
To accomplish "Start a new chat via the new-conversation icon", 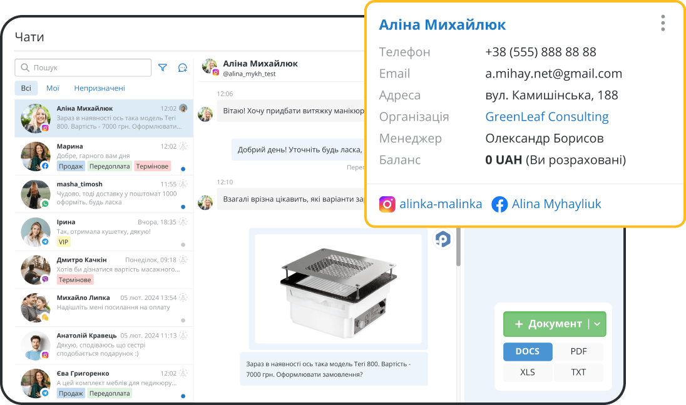I will pyautogui.click(x=182, y=67).
